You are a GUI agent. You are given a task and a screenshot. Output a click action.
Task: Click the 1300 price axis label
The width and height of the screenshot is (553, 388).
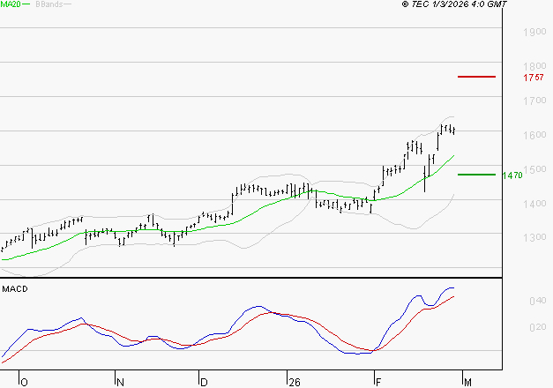pyautogui.click(x=534, y=237)
